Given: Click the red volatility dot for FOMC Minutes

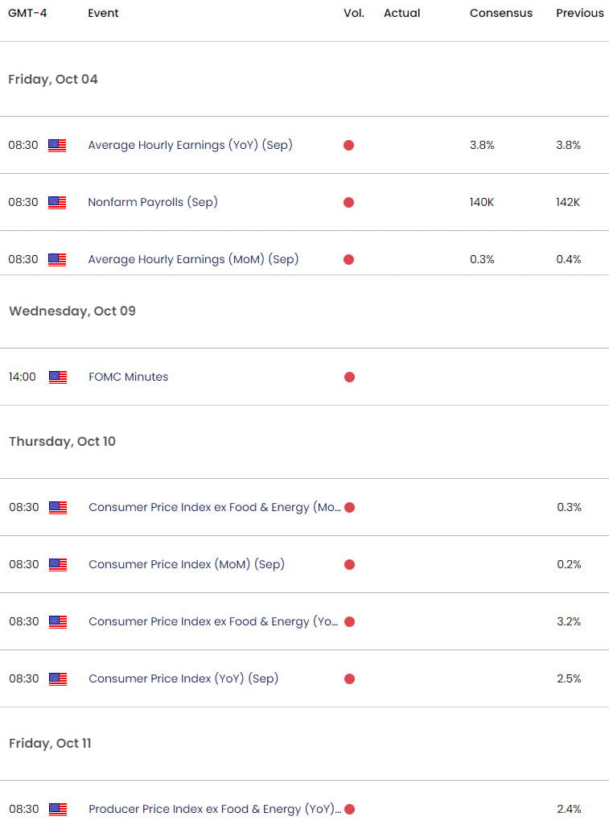Looking at the screenshot, I should coord(348,377).
